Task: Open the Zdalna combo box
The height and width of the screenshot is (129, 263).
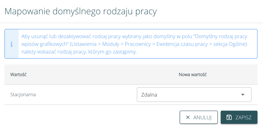Action: 194,95
